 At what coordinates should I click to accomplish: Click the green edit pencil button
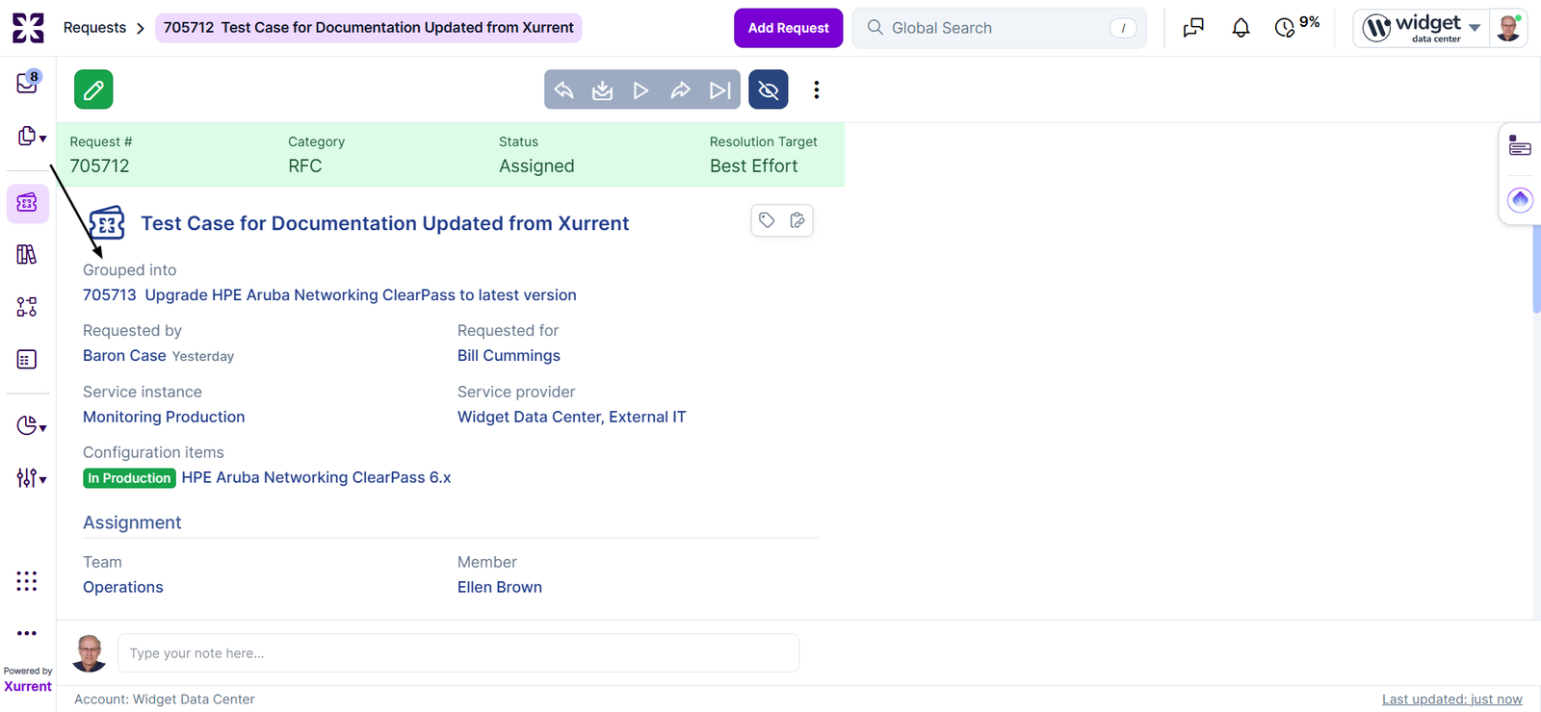[x=93, y=89]
